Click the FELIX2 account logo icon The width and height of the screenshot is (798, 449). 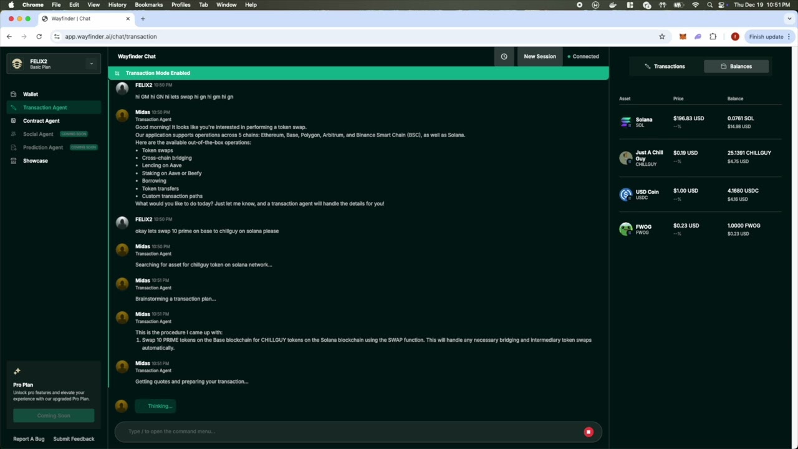click(17, 64)
